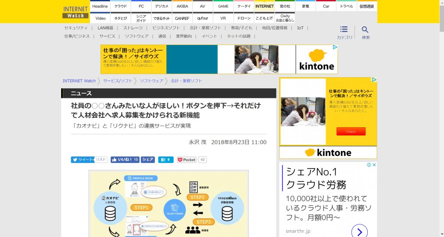The height and width of the screenshot is (237, 444).
Task: Select the AKIBA tab
Action: click(182, 6)
